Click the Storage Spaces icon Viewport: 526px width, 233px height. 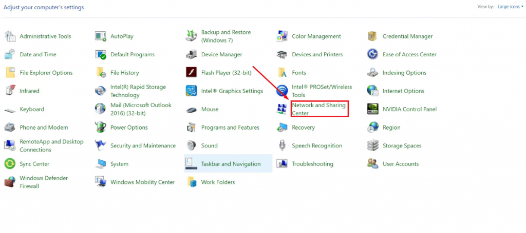pyautogui.click(x=373, y=146)
